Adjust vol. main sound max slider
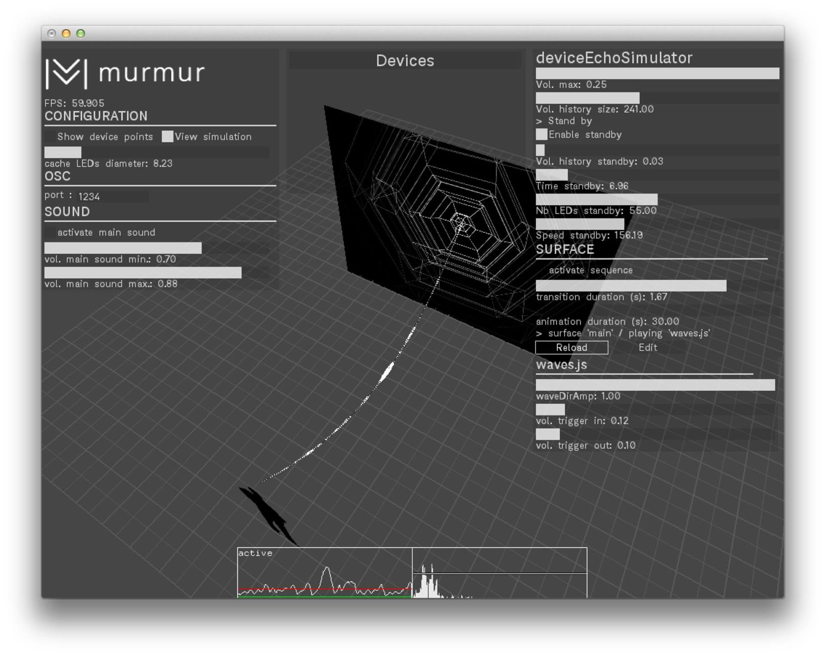This screenshot has width=825, height=655. click(156, 273)
